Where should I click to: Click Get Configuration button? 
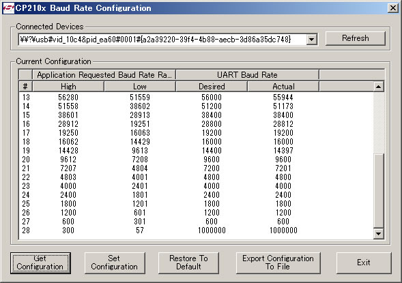40,263
